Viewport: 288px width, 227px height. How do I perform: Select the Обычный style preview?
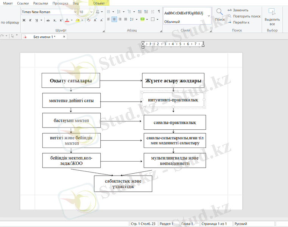click(185, 16)
